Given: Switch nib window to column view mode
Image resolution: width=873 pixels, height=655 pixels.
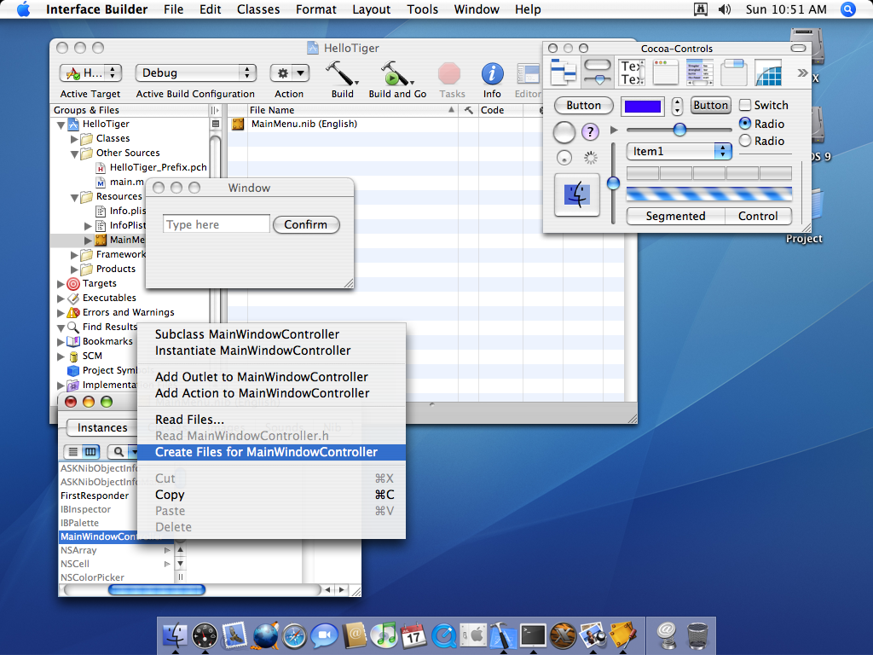Looking at the screenshot, I should click(x=90, y=452).
